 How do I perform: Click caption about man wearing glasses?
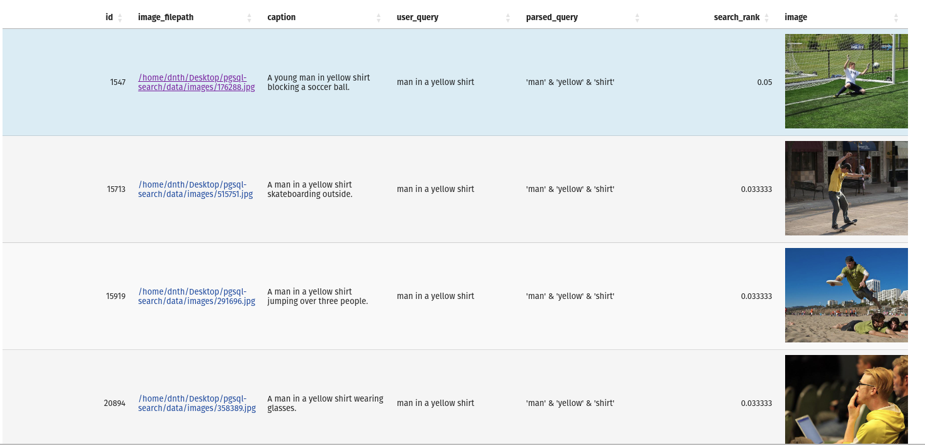(325, 403)
